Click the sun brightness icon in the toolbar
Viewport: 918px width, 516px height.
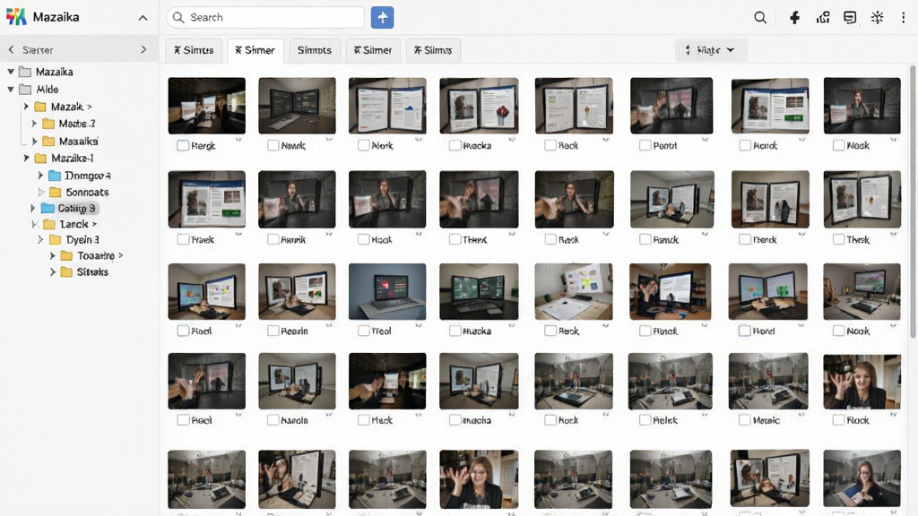tap(877, 18)
